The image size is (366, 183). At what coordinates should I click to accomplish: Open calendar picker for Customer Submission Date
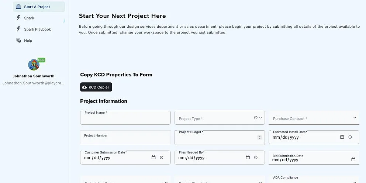153,157
